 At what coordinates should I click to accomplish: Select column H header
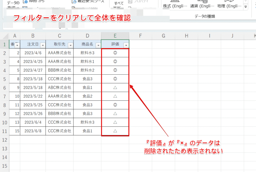pos(186,36)
